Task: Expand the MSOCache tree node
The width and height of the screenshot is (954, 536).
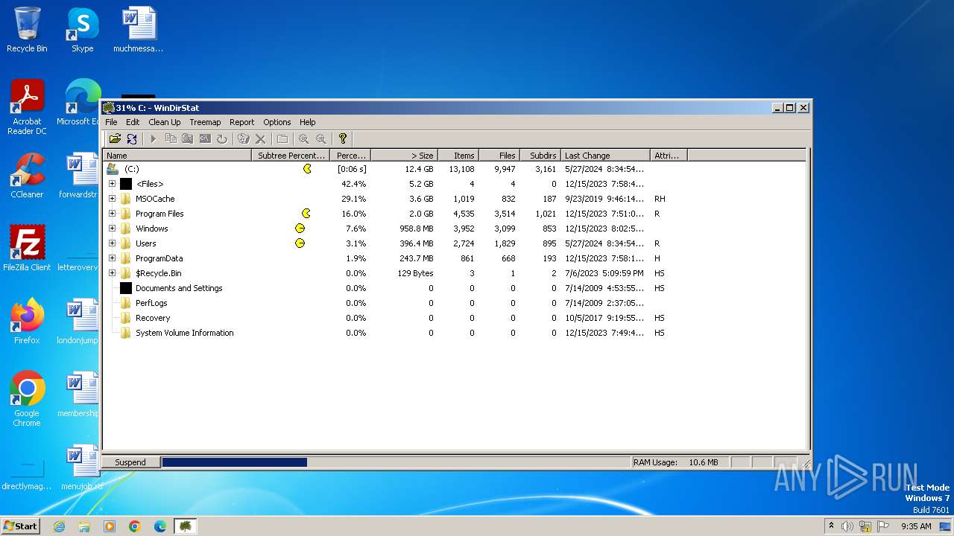Action: click(x=113, y=199)
